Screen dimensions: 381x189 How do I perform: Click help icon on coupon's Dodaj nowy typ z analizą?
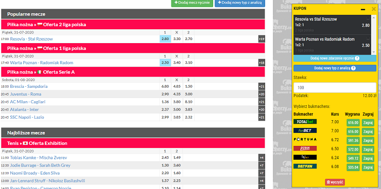353,68
